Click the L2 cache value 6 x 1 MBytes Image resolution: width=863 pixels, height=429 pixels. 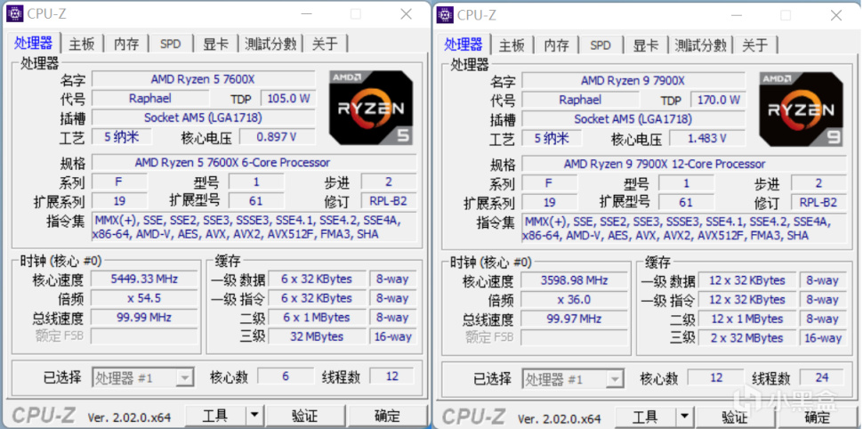[317, 317]
